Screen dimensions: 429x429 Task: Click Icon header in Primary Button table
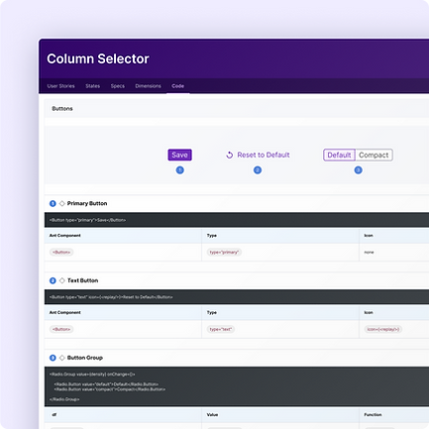point(369,236)
